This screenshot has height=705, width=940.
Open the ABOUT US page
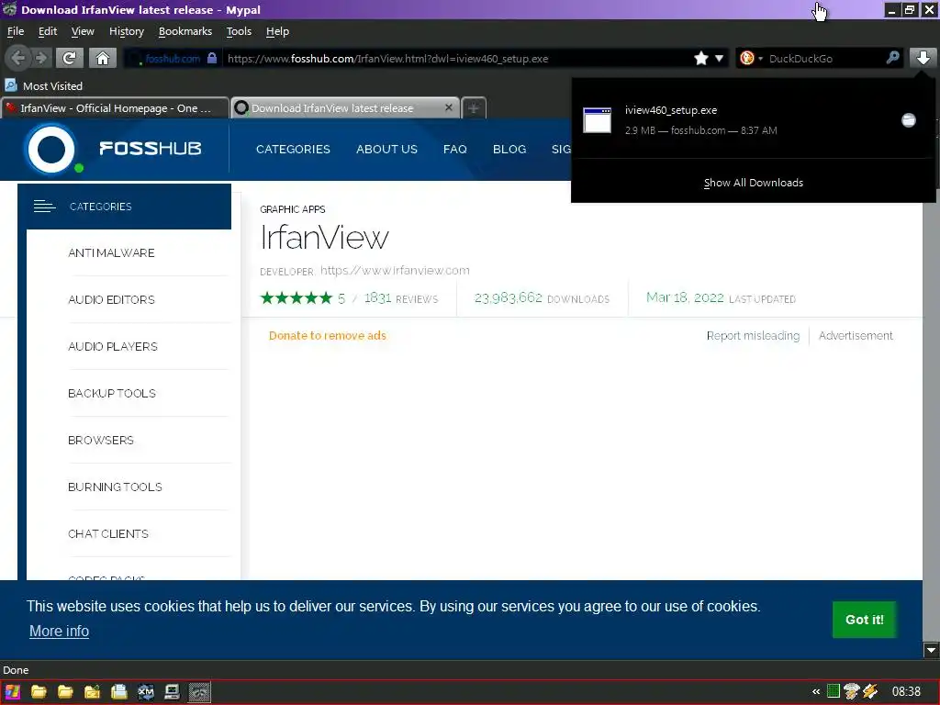click(x=386, y=150)
